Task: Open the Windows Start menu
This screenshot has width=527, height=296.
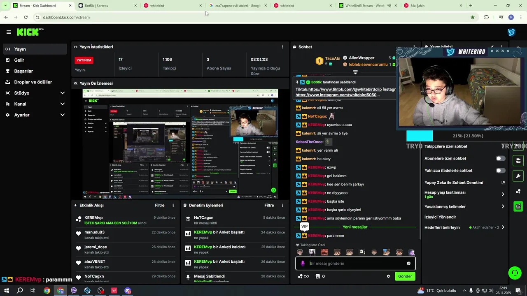Action: [x=6, y=291]
